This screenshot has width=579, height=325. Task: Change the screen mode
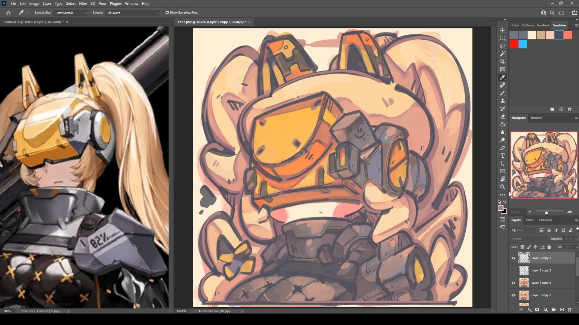(502, 227)
